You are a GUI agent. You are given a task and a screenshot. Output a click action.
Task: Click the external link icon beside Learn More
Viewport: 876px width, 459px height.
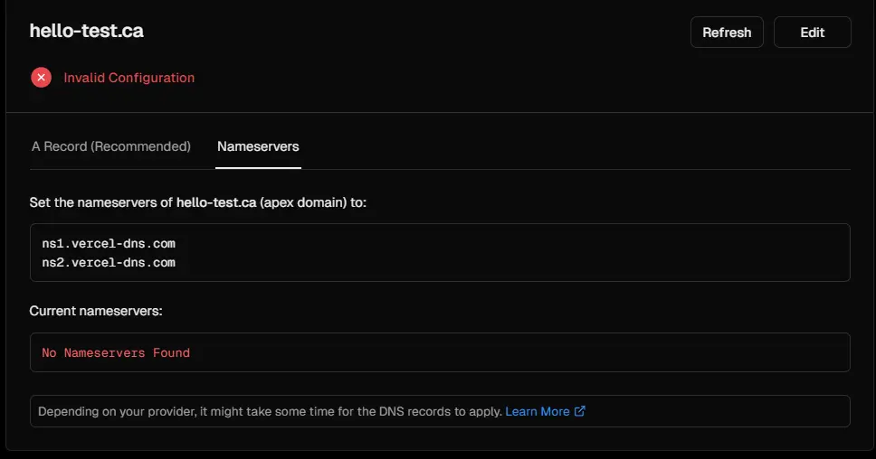(580, 411)
